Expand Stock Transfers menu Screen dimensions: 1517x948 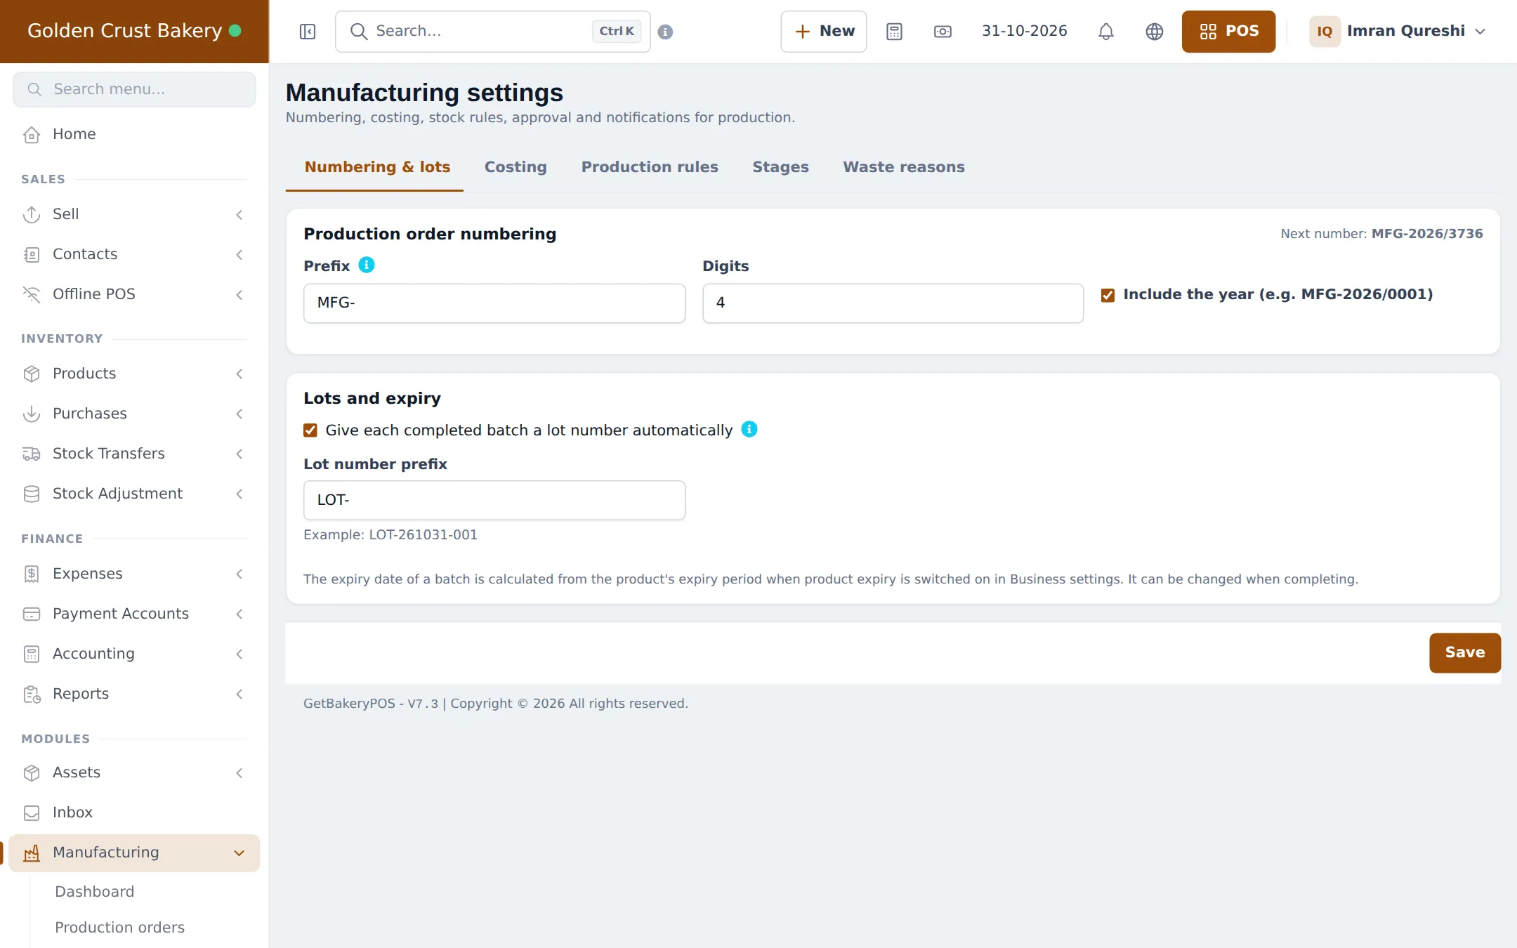(134, 454)
